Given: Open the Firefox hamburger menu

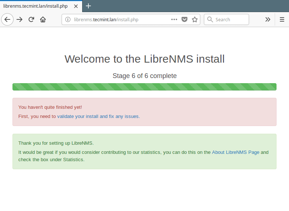Looking at the screenshot, I should click(x=282, y=19).
